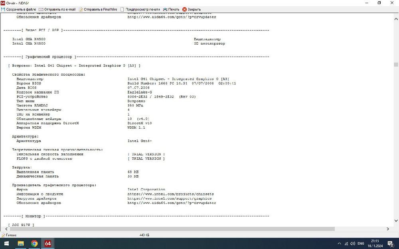This screenshot has width=399, height=249.
Task: Click the 'Eaglelake-G' code name
Action: [139, 92]
